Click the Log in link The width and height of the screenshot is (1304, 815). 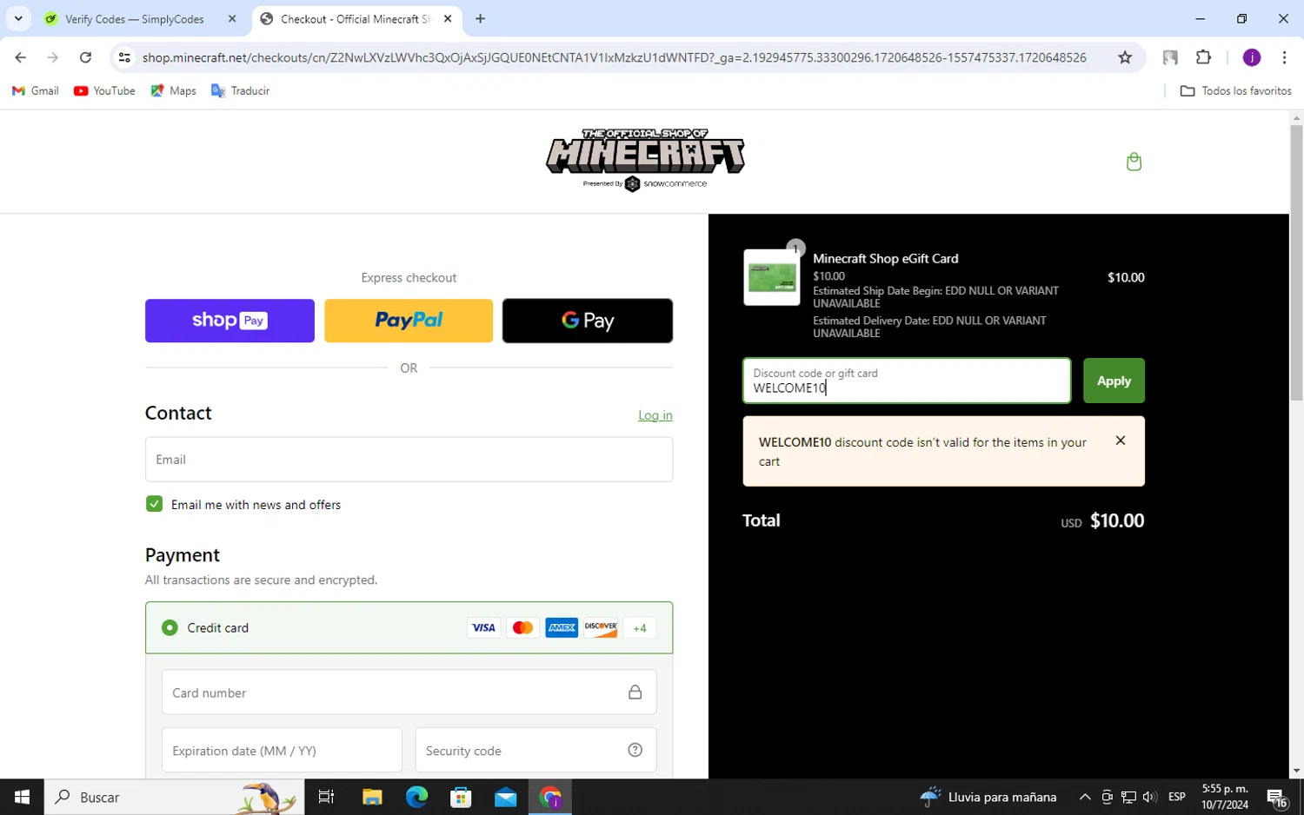[x=655, y=415]
